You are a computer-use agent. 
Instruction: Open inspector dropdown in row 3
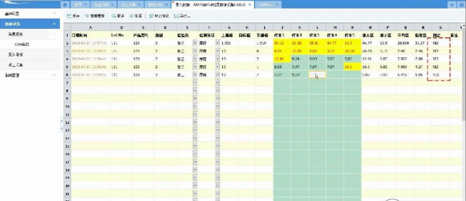pos(195,51)
